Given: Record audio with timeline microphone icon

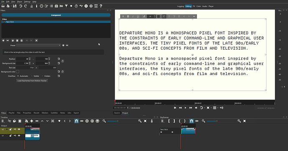Looking at the screenshot, I should pos(152,121).
